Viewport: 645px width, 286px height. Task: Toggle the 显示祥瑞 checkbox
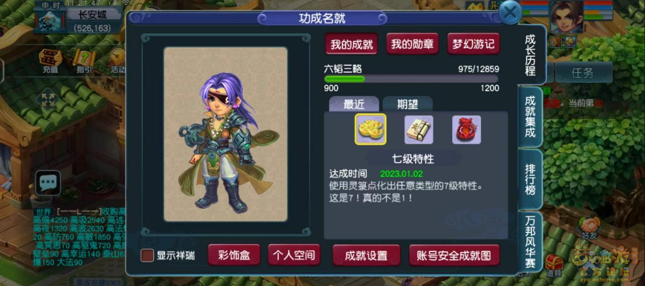point(147,256)
